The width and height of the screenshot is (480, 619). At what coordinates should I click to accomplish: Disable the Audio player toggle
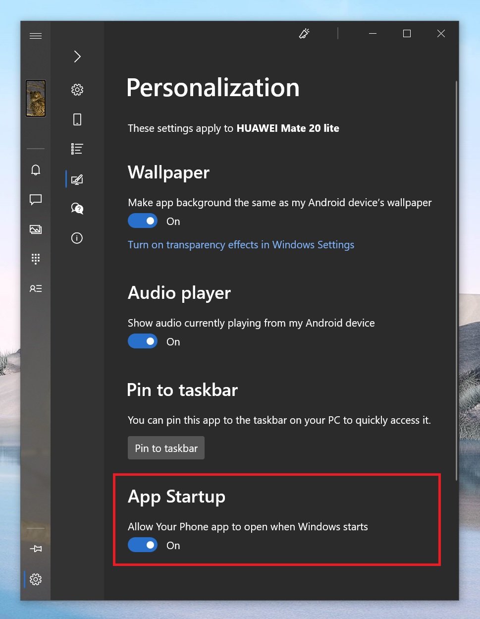tap(143, 341)
